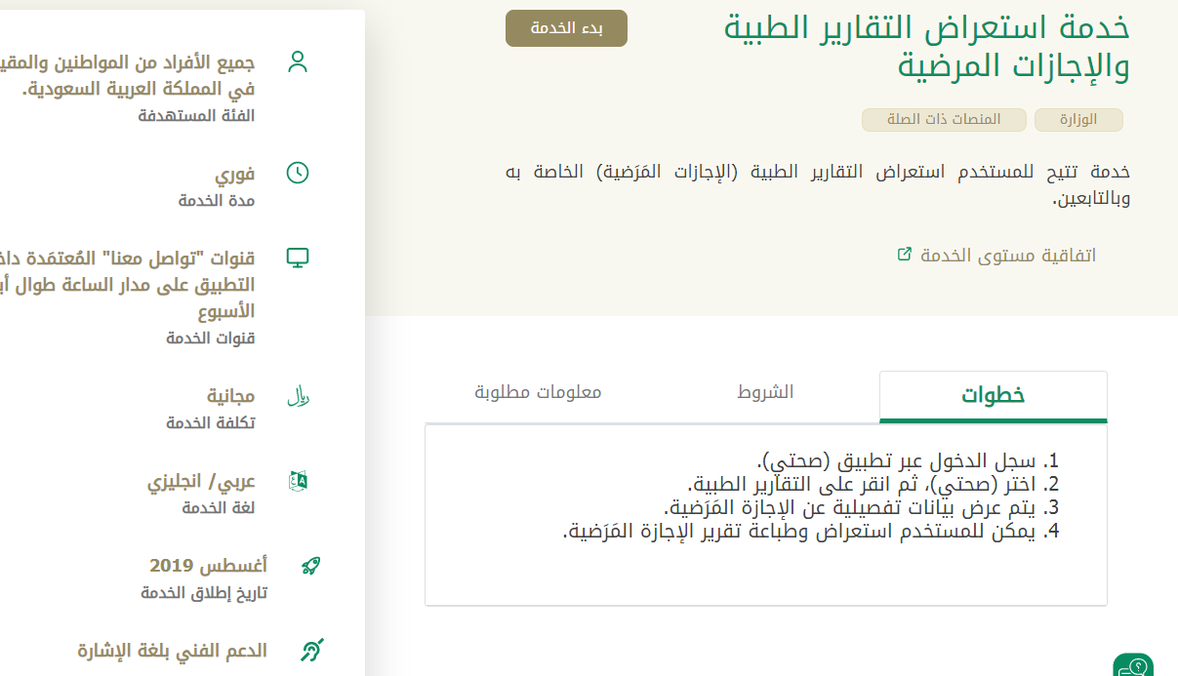
Task: Click the clock icon for service duration
Action: click(298, 173)
